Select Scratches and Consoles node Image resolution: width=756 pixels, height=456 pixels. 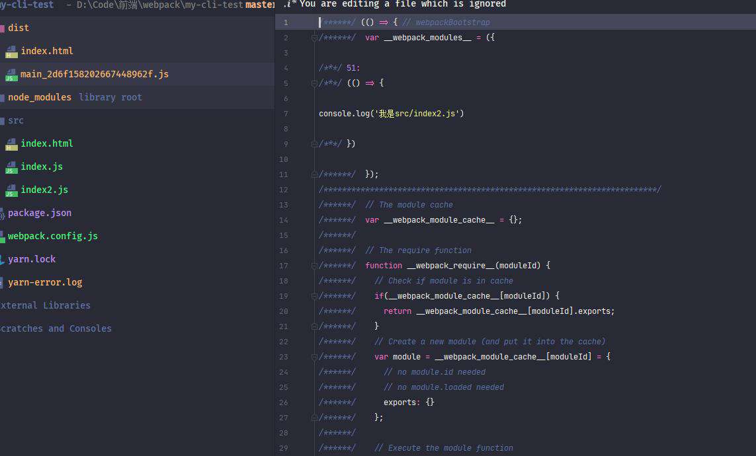tap(56, 328)
